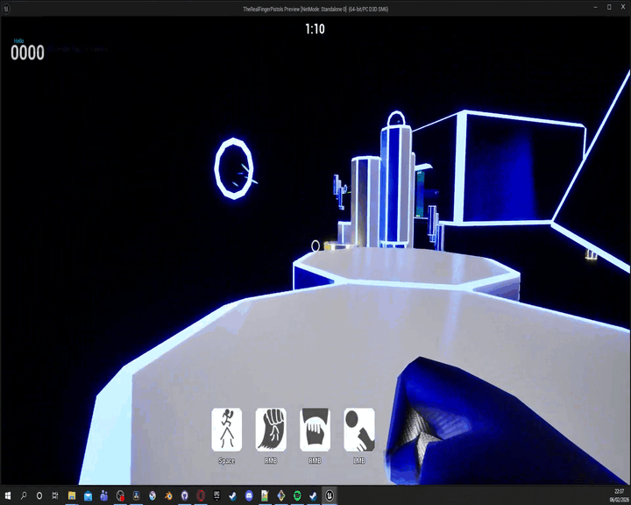The height and width of the screenshot is (505, 631).
Task: Click the 1:10 countdown timer
Action: click(315, 29)
